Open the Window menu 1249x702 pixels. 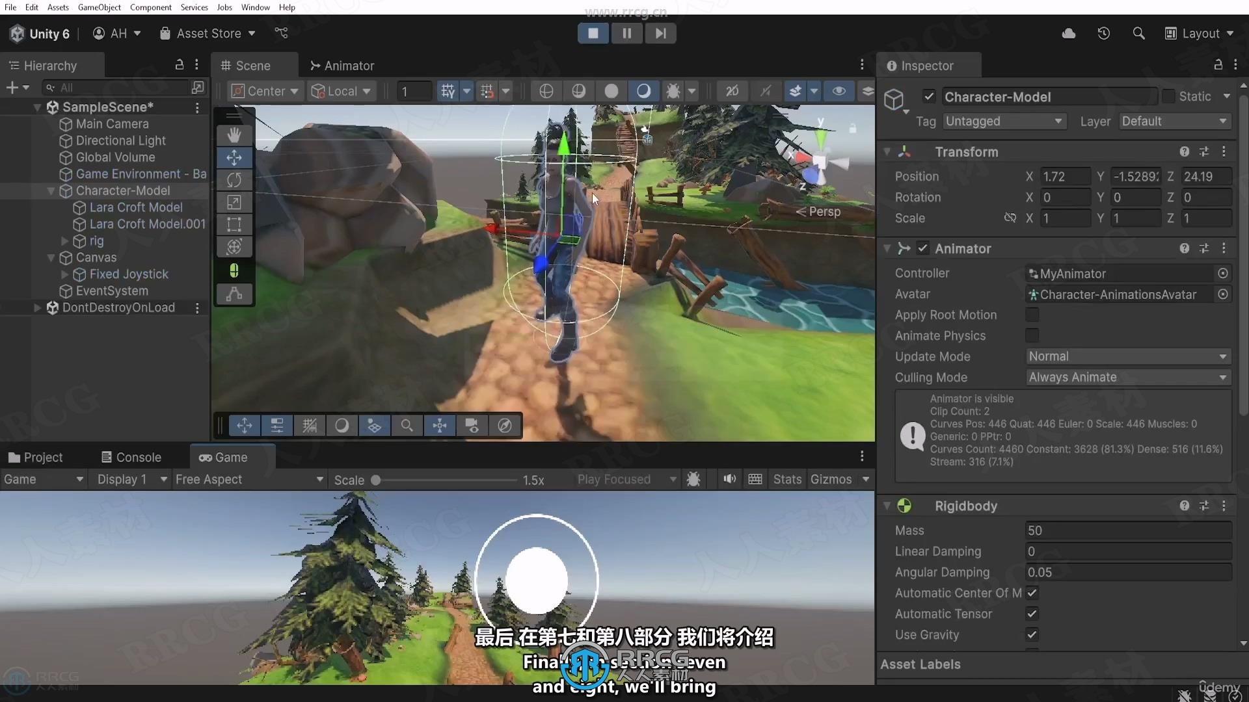click(x=256, y=7)
